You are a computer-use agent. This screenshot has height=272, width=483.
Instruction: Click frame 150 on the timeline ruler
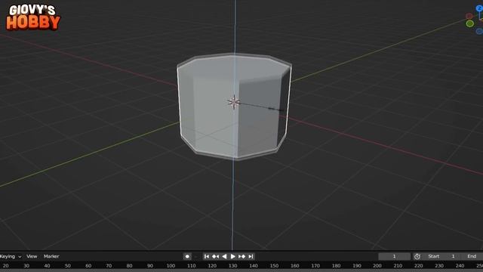click(274, 265)
